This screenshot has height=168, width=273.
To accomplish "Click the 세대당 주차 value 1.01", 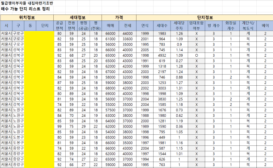I will click(x=179, y=154).
